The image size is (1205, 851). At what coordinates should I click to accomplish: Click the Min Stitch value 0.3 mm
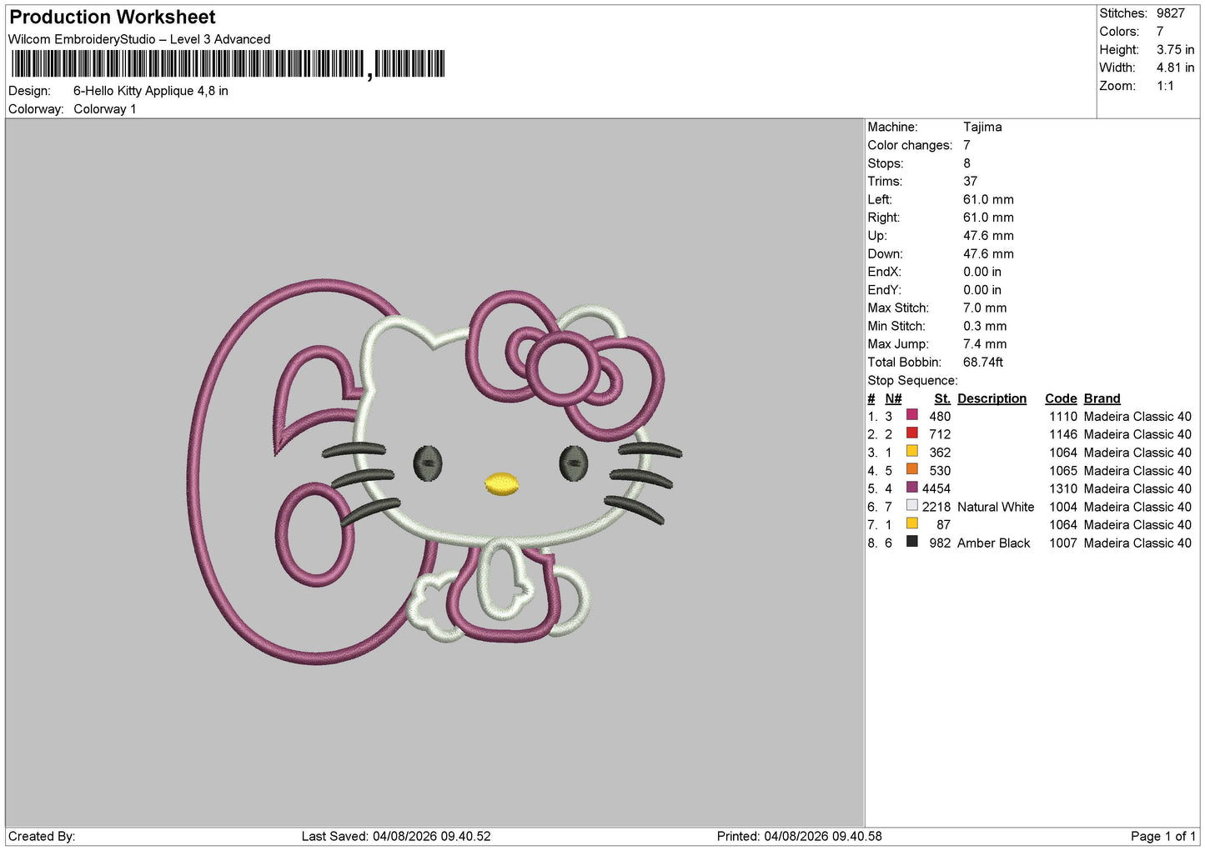(985, 326)
